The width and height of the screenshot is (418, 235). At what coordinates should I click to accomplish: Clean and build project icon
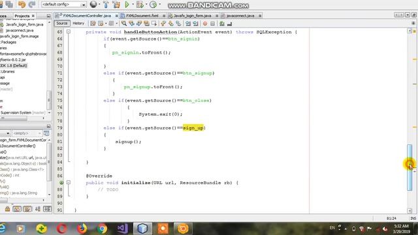[116, 5]
